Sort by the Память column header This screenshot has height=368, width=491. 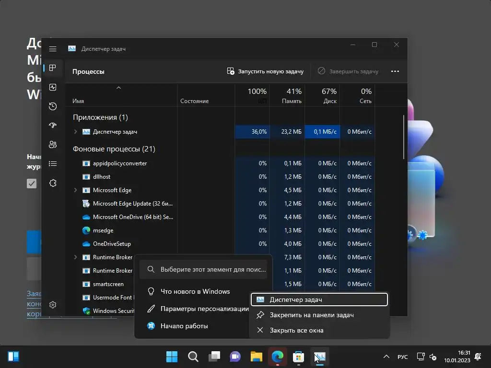click(287, 95)
